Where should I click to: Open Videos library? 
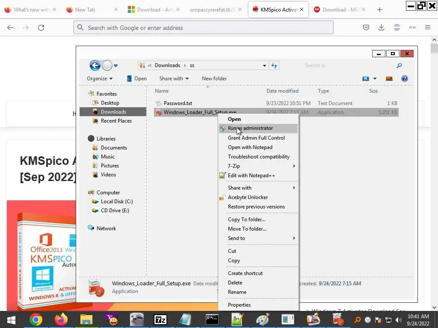[x=108, y=175]
